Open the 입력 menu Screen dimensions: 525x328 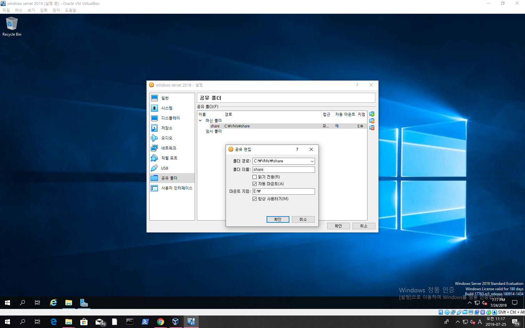tap(44, 10)
